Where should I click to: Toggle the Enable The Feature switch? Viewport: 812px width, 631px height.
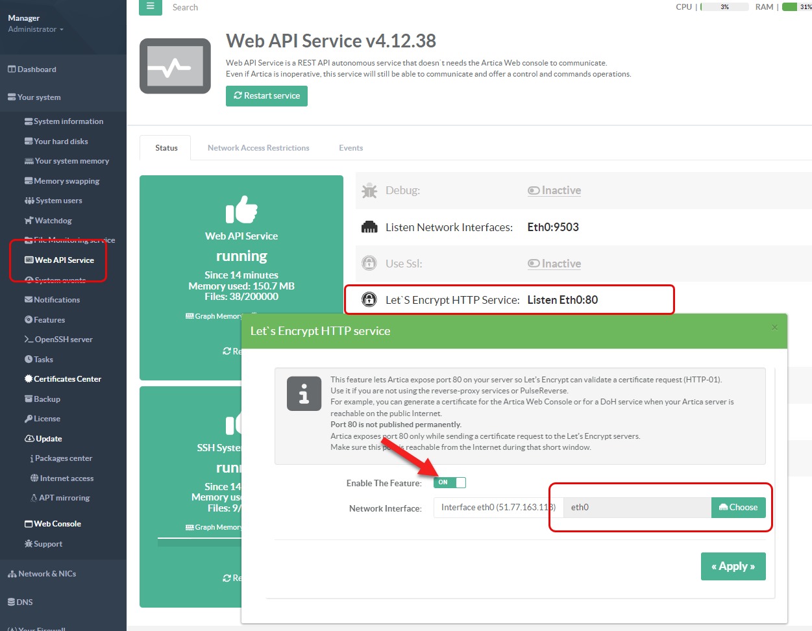pos(450,482)
